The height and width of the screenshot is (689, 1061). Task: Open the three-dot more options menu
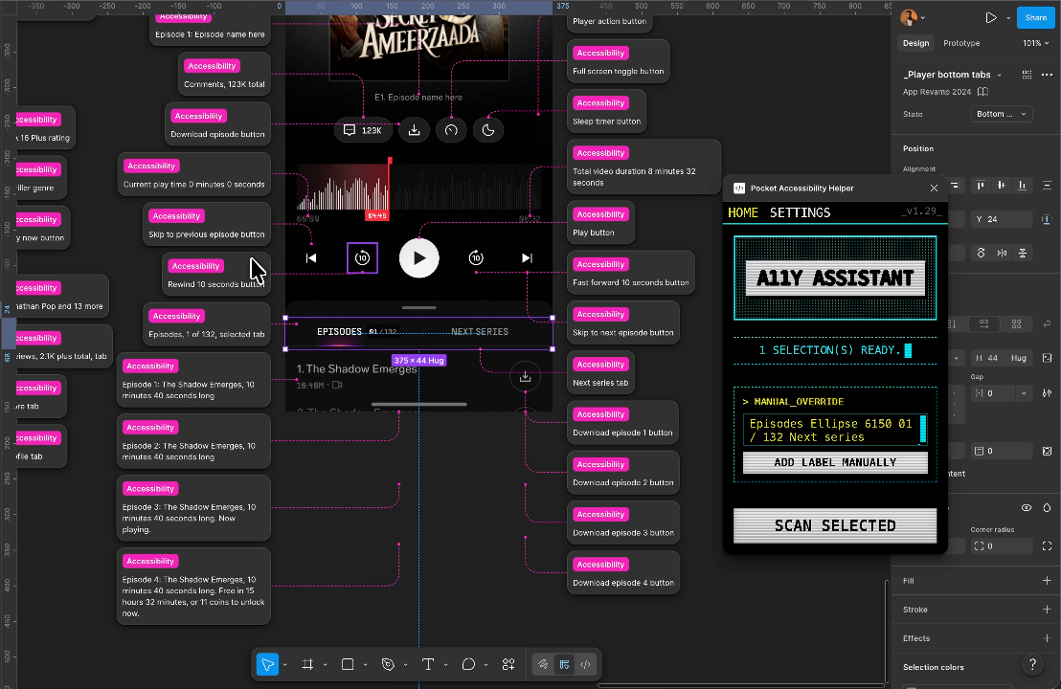coord(1047,75)
